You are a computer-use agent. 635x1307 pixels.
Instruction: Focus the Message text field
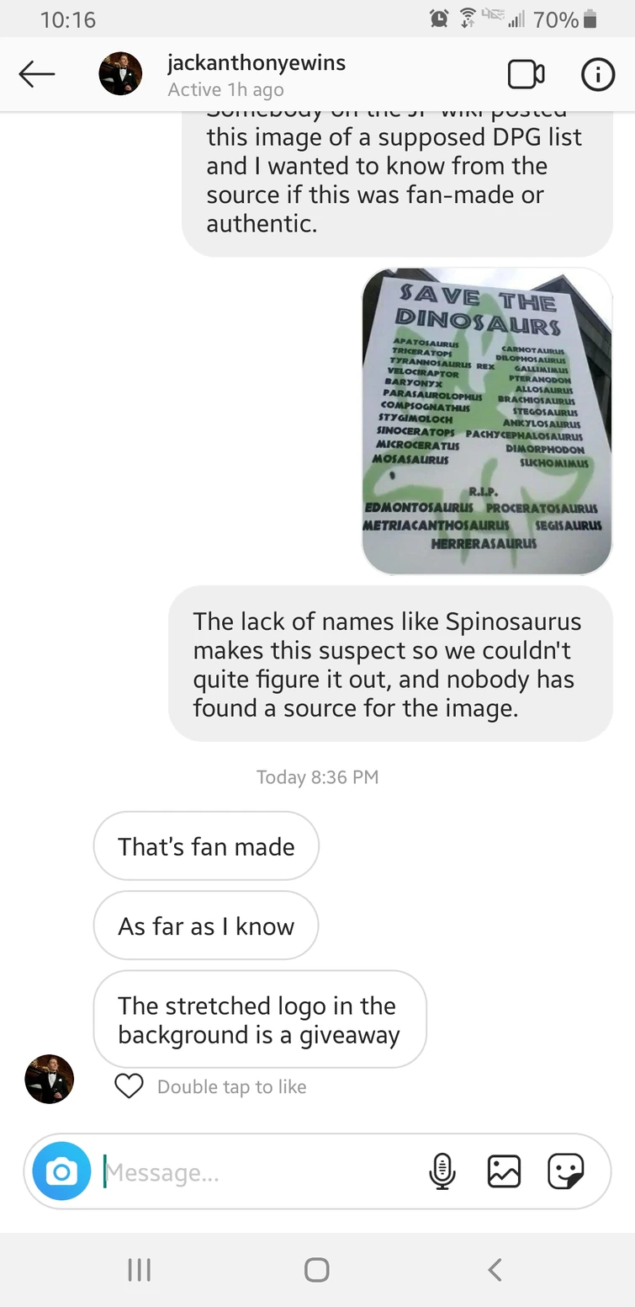pyautogui.click(x=261, y=1171)
